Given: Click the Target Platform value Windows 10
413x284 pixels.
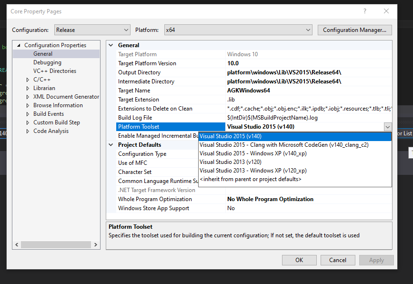Looking at the screenshot, I should point(242,54).
